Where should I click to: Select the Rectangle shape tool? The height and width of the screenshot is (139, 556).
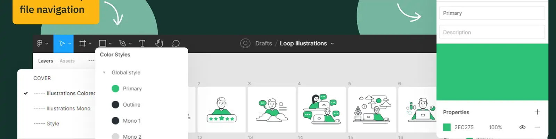coord(103,43)
